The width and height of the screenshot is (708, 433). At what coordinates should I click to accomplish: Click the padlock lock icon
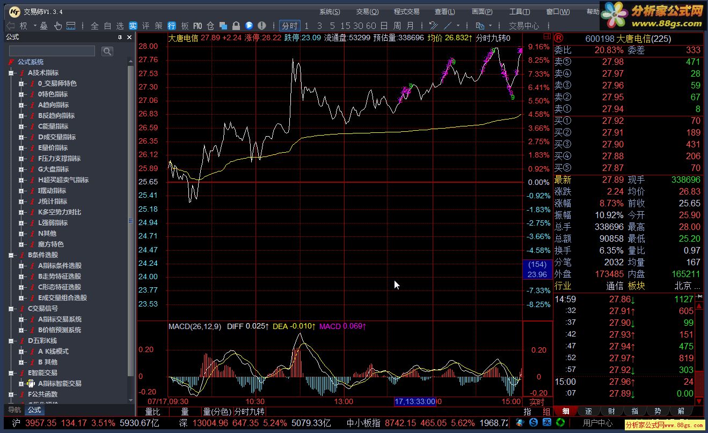pos(236,26)
